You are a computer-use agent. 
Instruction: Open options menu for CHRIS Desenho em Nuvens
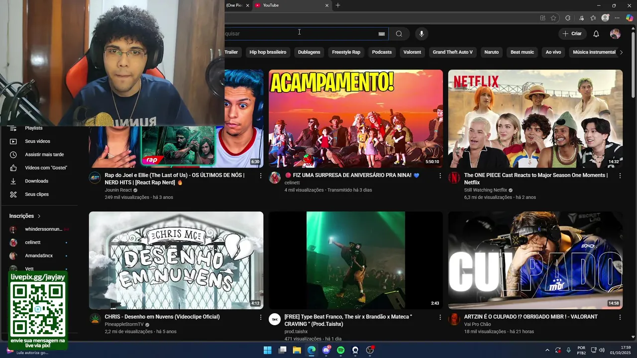tap(260, 317)
